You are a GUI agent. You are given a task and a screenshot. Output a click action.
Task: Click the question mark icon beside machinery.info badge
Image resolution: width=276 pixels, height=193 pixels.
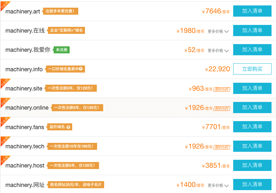(81, 69)
